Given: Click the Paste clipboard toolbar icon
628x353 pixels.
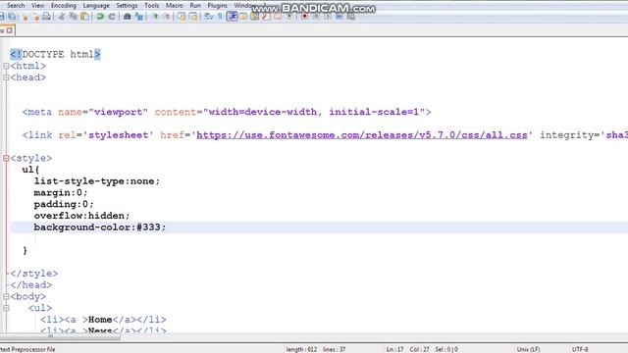Looking at the screenshot, I should click(x=85, y=17).
